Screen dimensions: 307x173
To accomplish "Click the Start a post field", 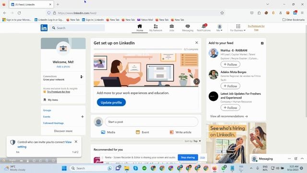I will tap(152, 122).
